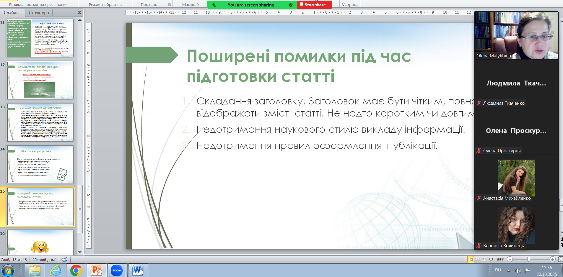The height and width of the screenshot is (277, 563).
Task: Show hidden system tray icons
Action: click(509, 271)
